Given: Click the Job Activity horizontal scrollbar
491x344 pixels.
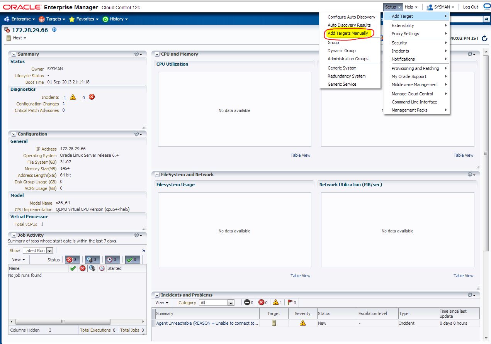Looking at the screenshot, I should coord(63,322).
